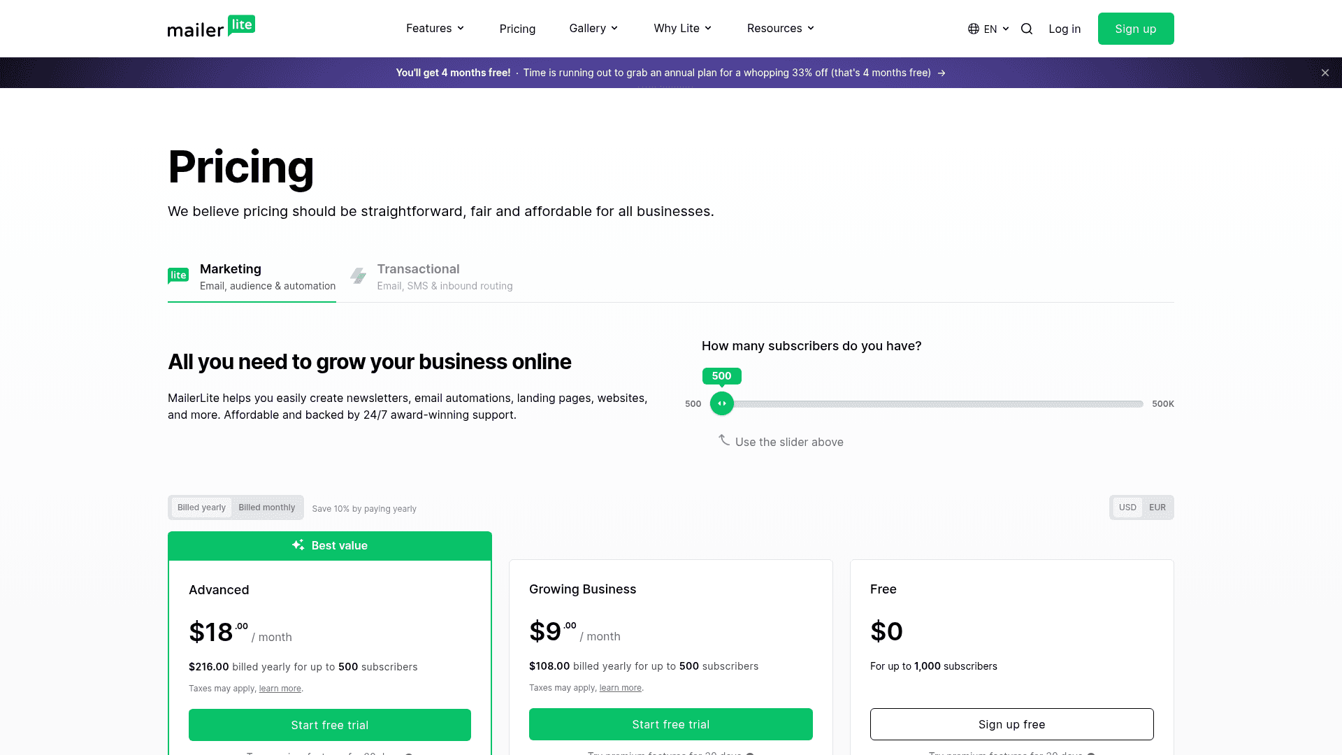This screenshot has height=755, width=1342.
Task: Click Log in button
Action: tap(1065, 28)
